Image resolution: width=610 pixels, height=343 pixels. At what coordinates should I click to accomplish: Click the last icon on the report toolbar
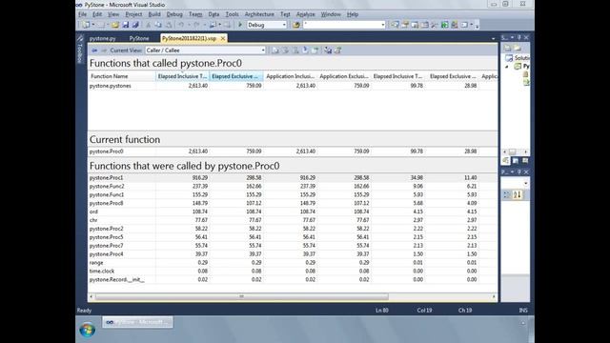tap(338, 50)
